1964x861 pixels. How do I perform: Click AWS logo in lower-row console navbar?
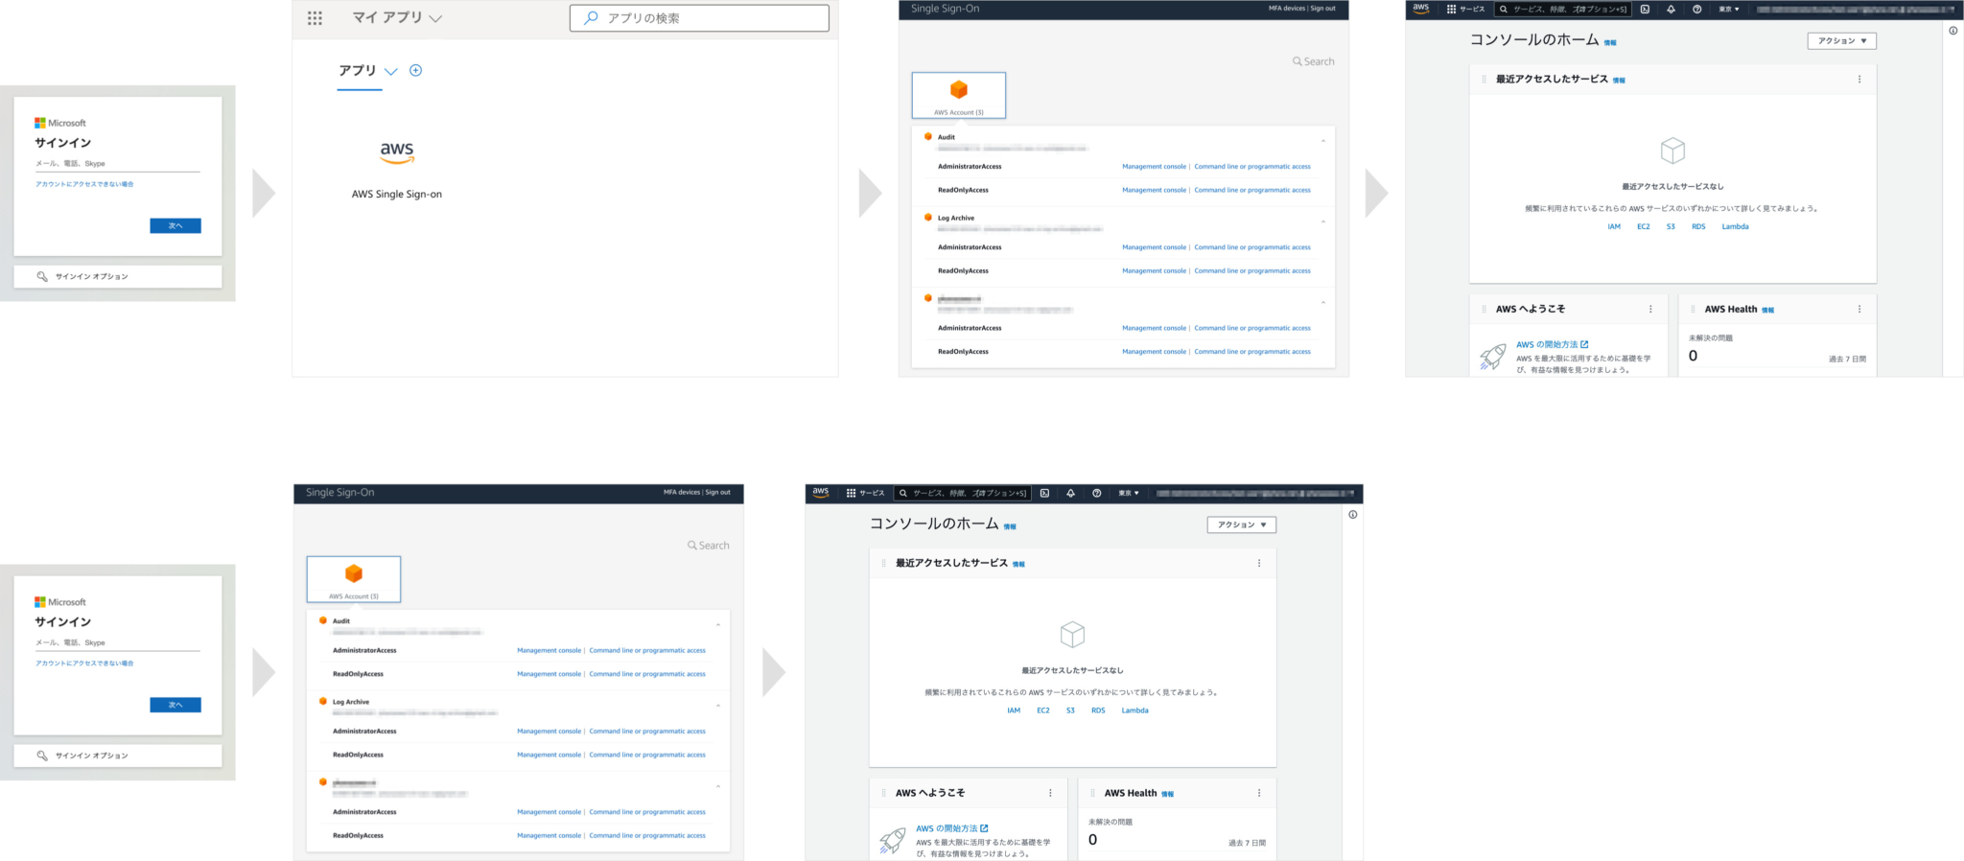click(821, 492)
